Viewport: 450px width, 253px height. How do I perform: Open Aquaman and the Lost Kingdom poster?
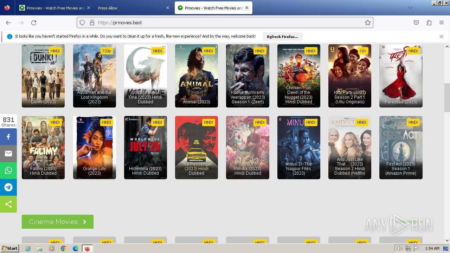[x=95, y=76]
